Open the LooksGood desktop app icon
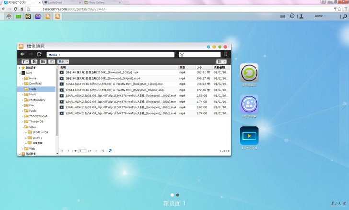The height and width of the screenshot is (210, 349). pyautogui.click(x=249, y=136)
